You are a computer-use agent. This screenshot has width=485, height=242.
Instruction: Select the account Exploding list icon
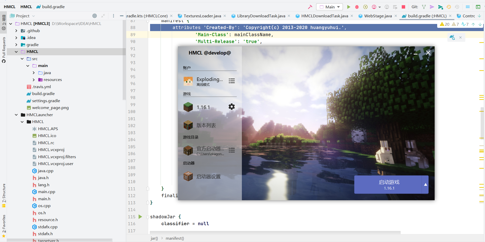232,81
